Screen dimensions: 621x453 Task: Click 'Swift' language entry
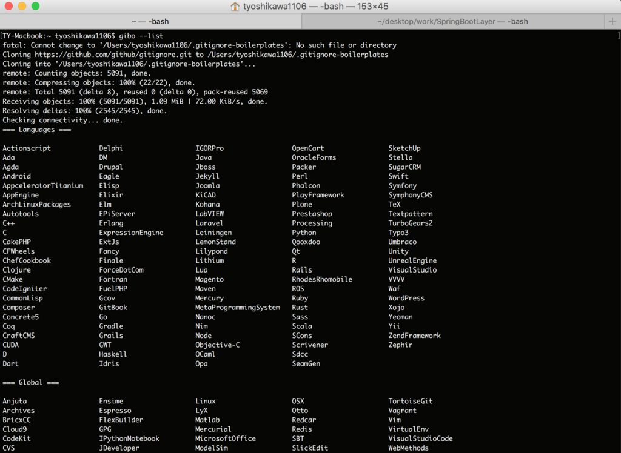398,176
